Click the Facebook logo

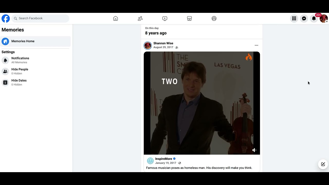6,18
